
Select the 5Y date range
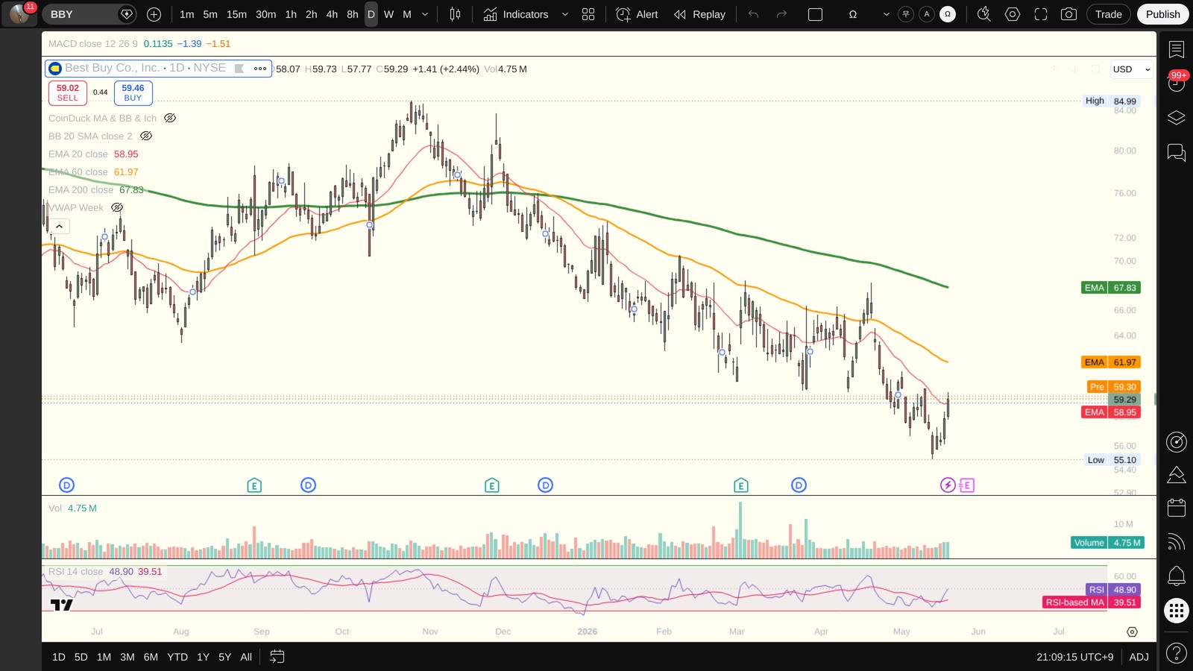tap(224, 657)
